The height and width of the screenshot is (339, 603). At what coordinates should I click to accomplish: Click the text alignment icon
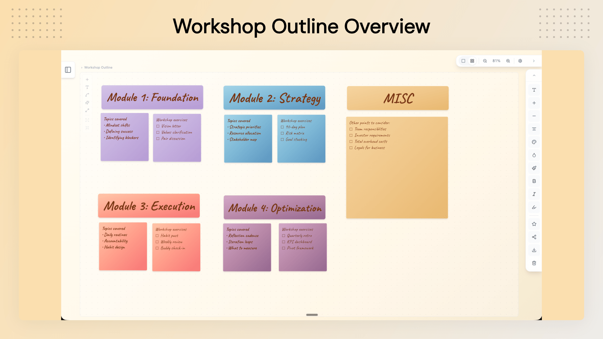[x=534, y=129]
